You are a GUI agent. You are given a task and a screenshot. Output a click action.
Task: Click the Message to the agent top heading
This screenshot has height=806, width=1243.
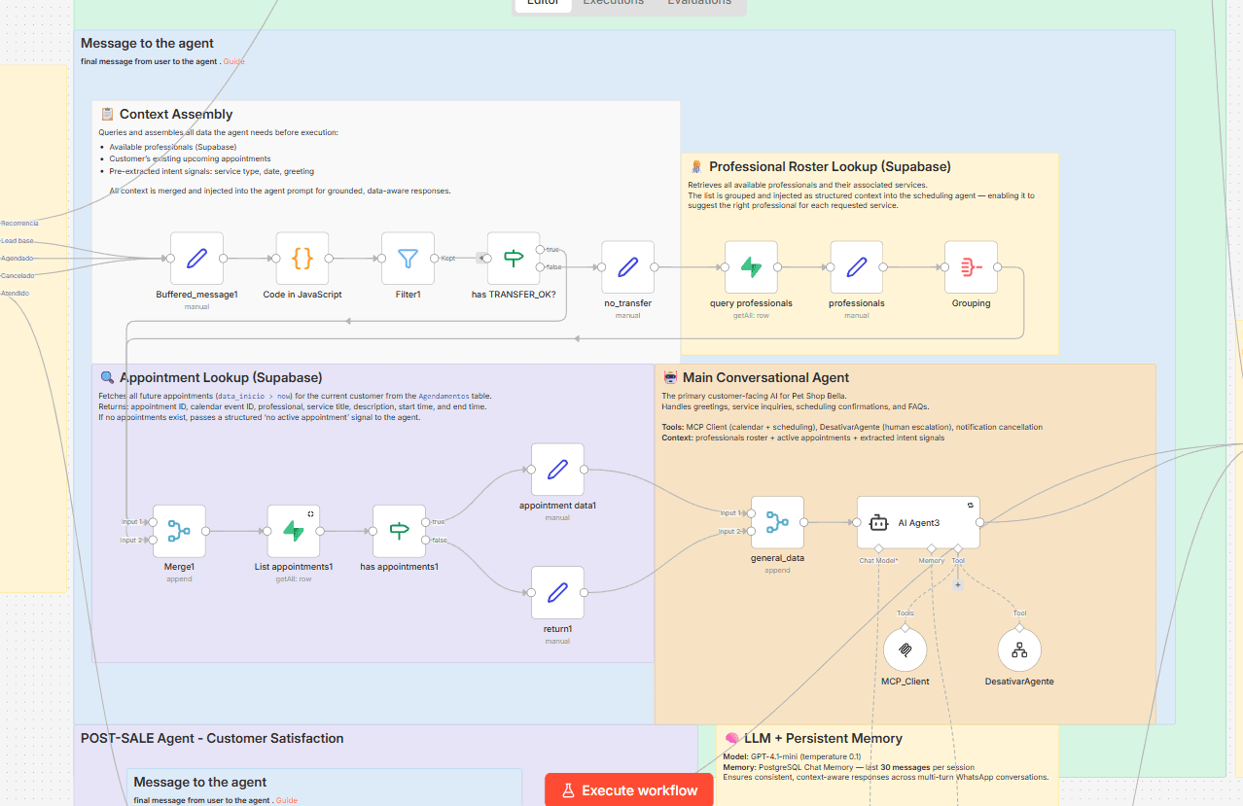point(147,43)
